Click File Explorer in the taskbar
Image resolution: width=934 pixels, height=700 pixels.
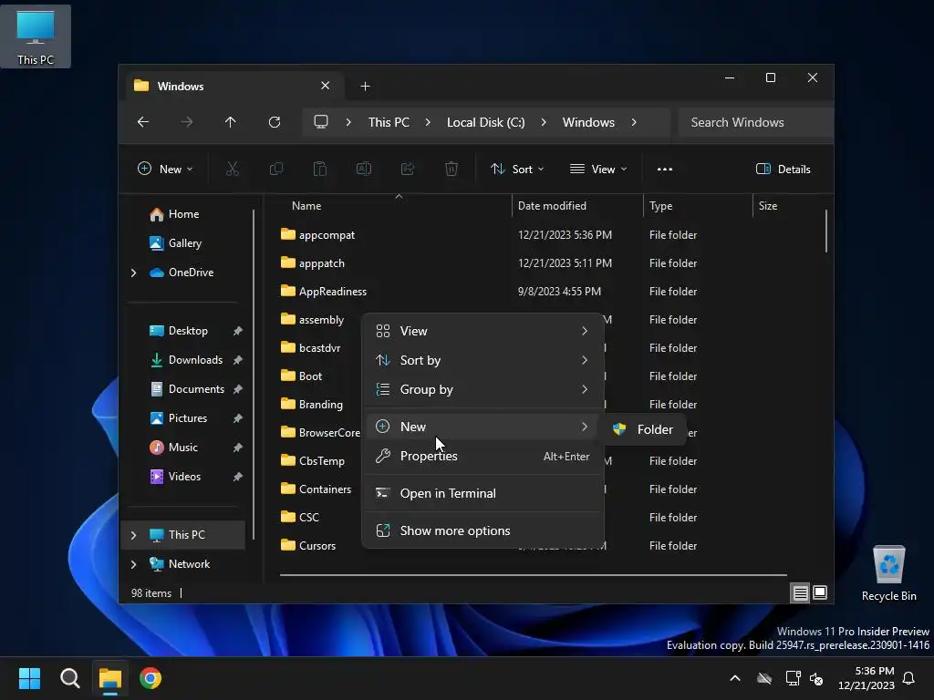(x=110, y=678)
